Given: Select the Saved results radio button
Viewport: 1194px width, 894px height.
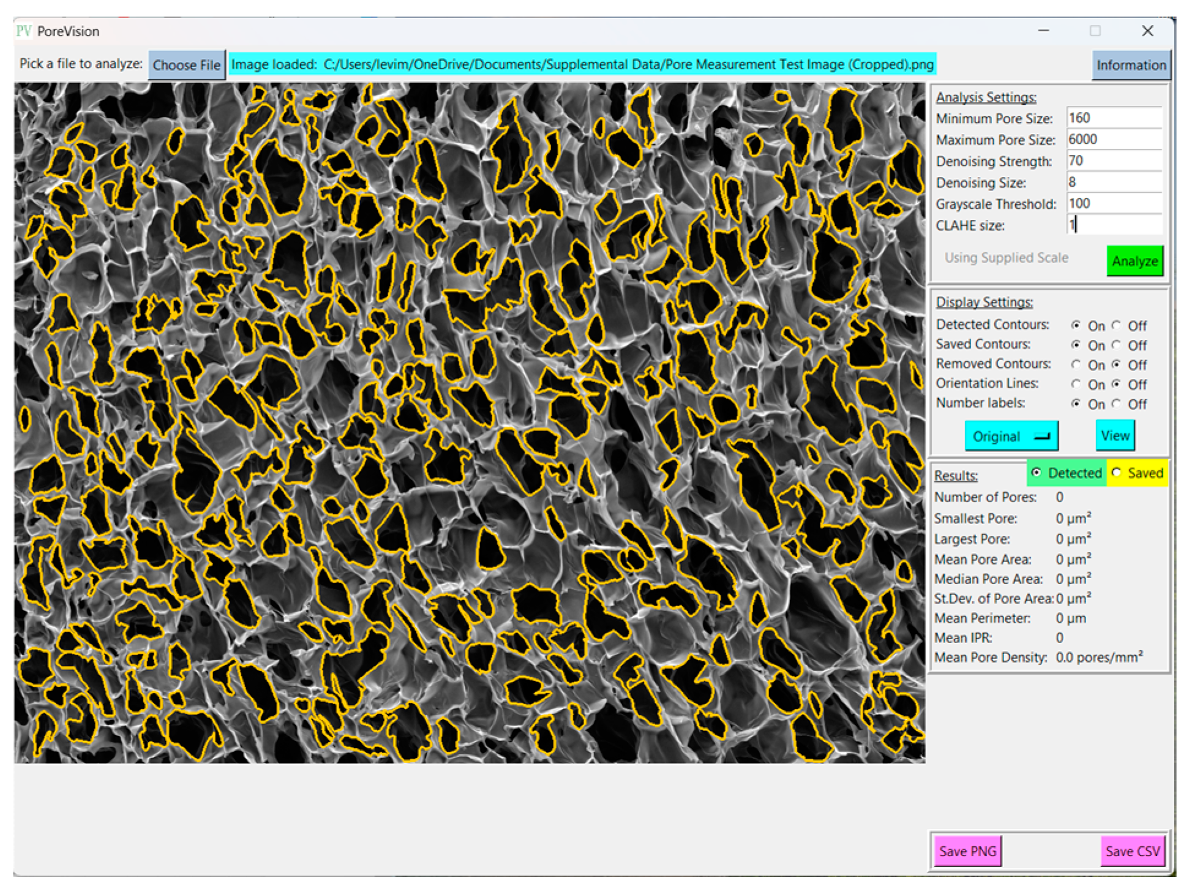Looking at the screenshot, I should (1117, 473).
